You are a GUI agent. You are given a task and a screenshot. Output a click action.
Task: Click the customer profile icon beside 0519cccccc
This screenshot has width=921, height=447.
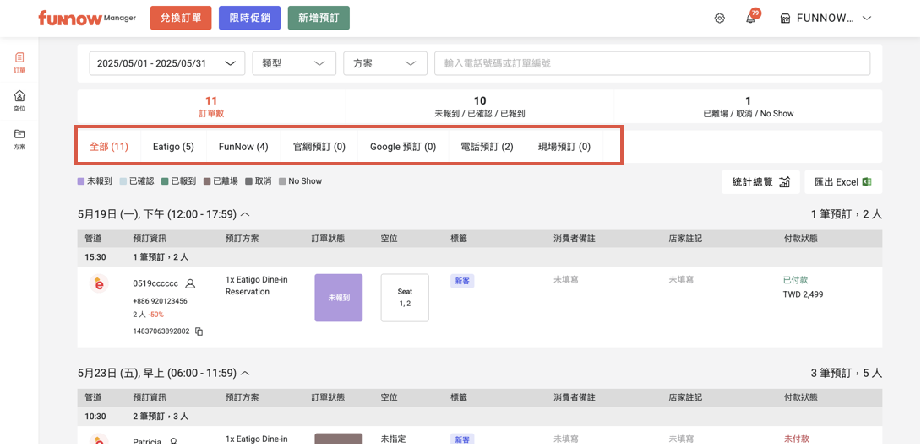[x=190, y=284]
